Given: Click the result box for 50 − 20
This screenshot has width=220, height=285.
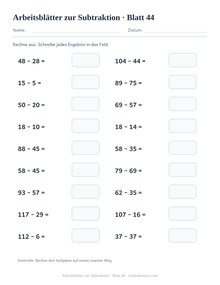Looking at the screenshot, I should pos(85,104).
